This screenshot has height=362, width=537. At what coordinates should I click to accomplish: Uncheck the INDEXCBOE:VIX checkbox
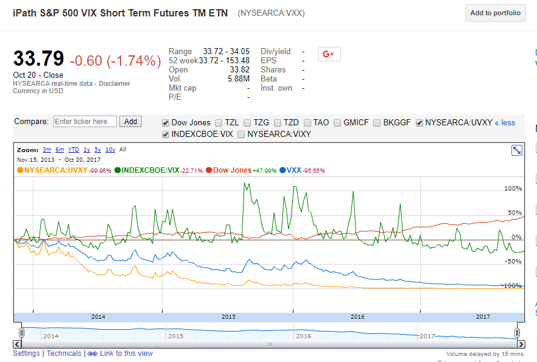pyautogui.click(x=166, y=134)
